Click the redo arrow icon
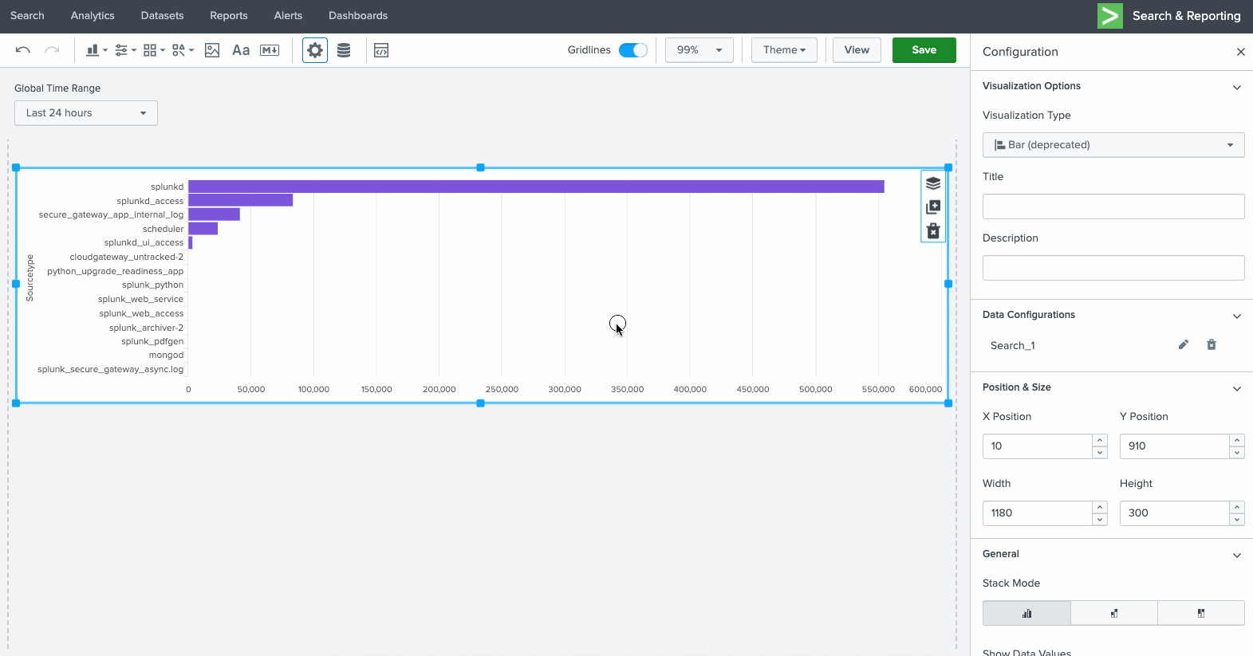Image resolution: width=1253 pixels, height=656 pixels. [52, 50]
